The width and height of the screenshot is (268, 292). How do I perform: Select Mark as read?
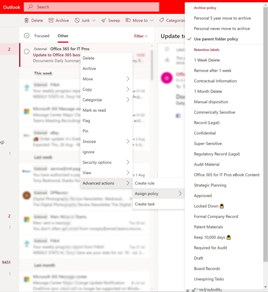[106, 110]
